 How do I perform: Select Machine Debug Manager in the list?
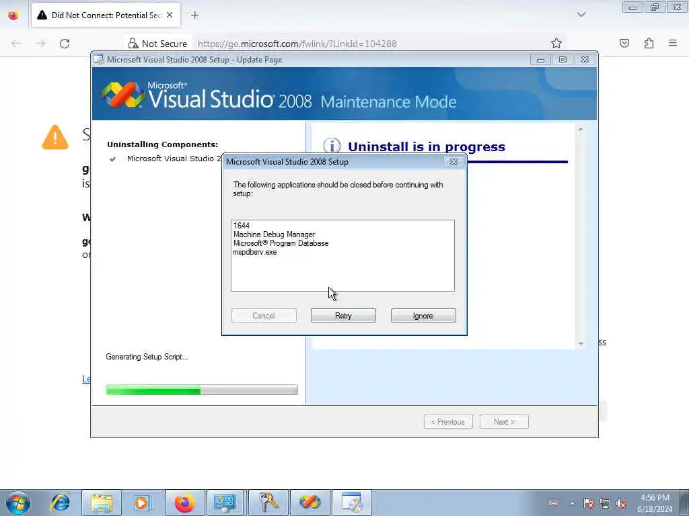[x=275, y=234]
